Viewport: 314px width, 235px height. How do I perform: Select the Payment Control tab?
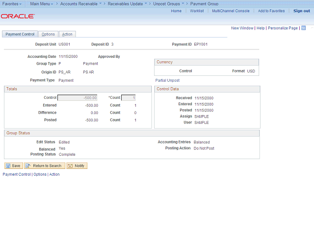(x=20, y=34)
